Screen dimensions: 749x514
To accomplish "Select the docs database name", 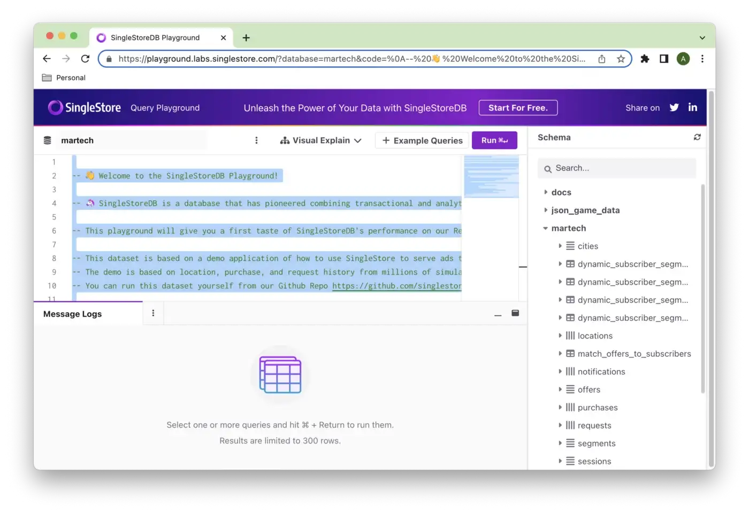I will point(561,192).
